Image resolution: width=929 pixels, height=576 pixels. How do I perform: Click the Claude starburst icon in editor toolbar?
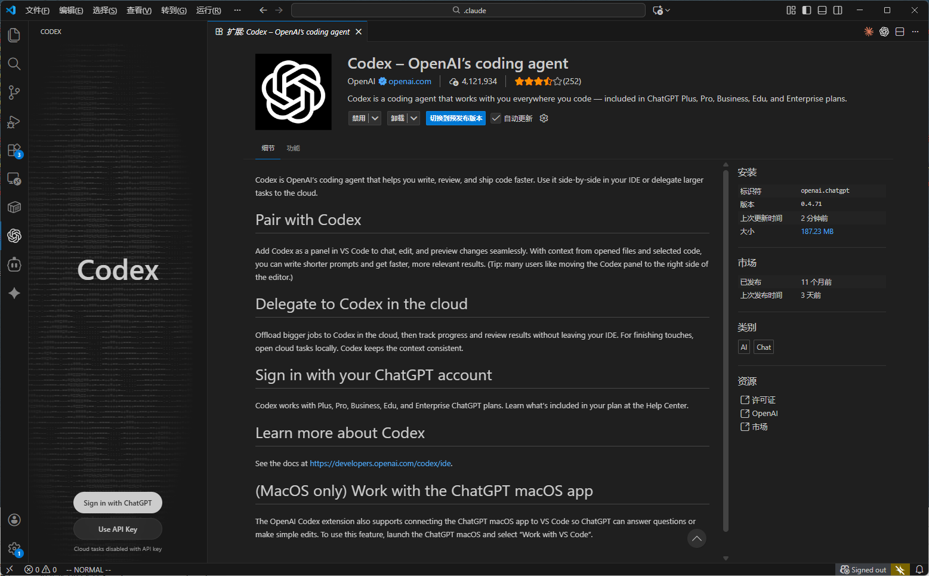pos(869,32)
